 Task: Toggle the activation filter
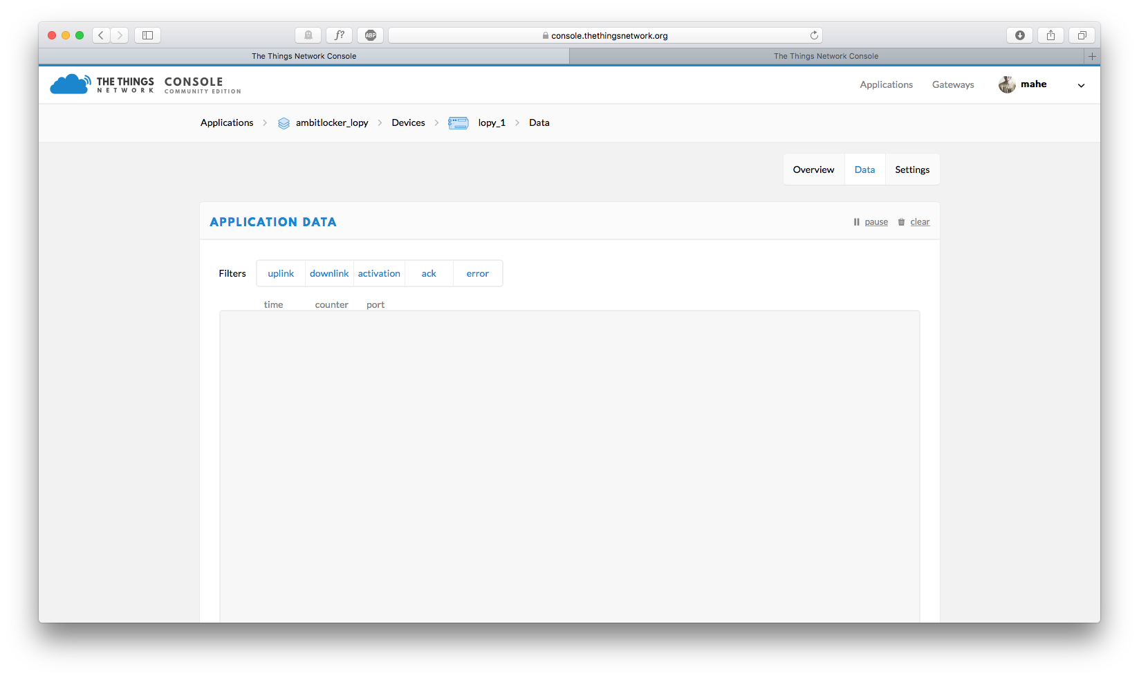[379, 273]
